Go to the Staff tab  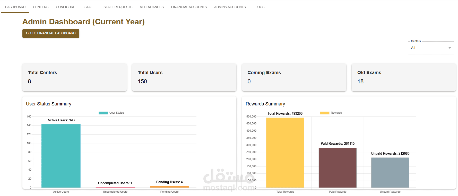[89, 7]
